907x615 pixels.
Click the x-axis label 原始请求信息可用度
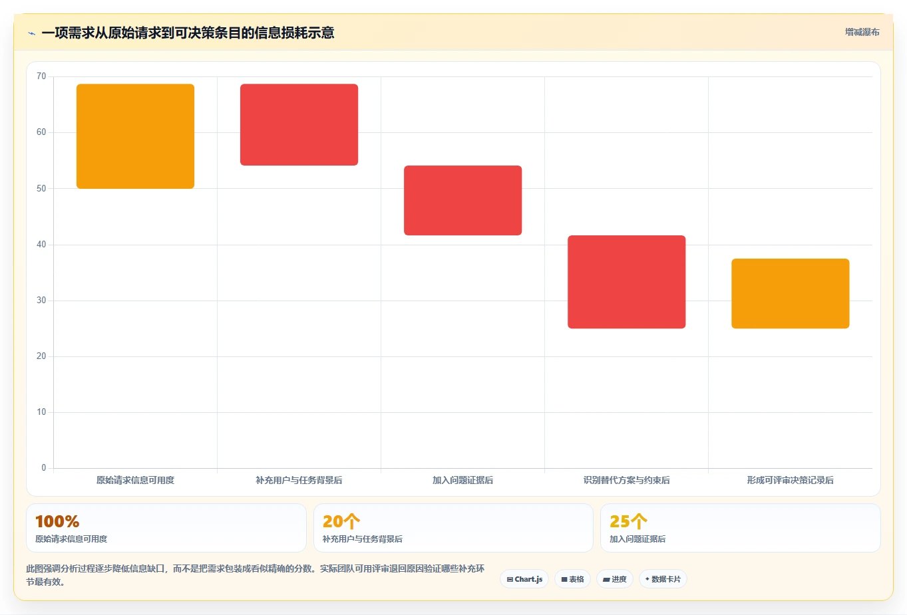tap(135, 480)
